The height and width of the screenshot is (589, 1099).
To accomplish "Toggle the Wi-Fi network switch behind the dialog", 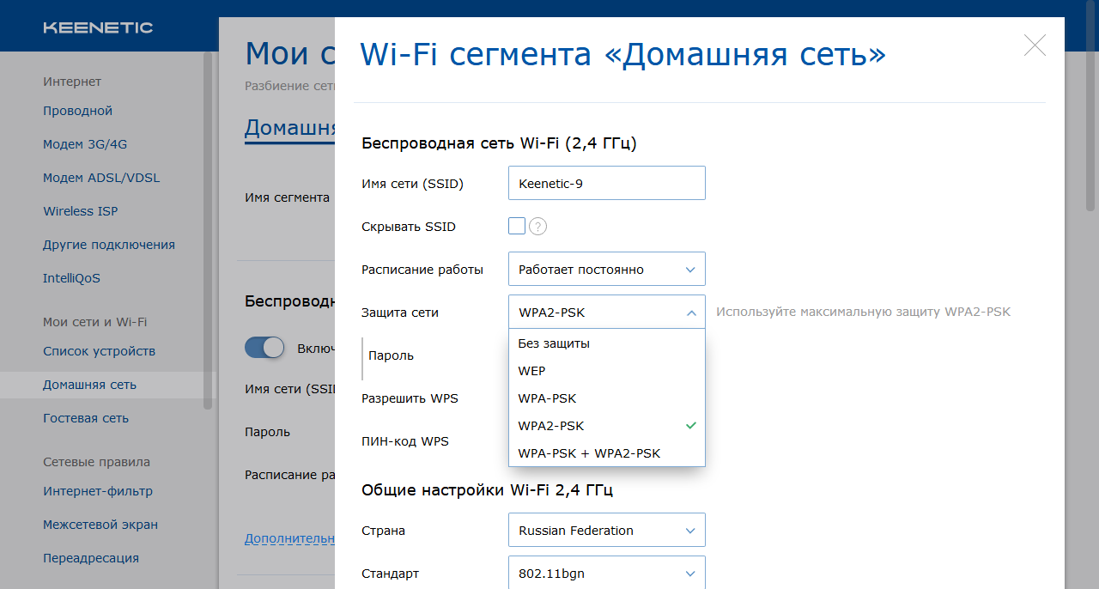I will (x=264, y=347).
